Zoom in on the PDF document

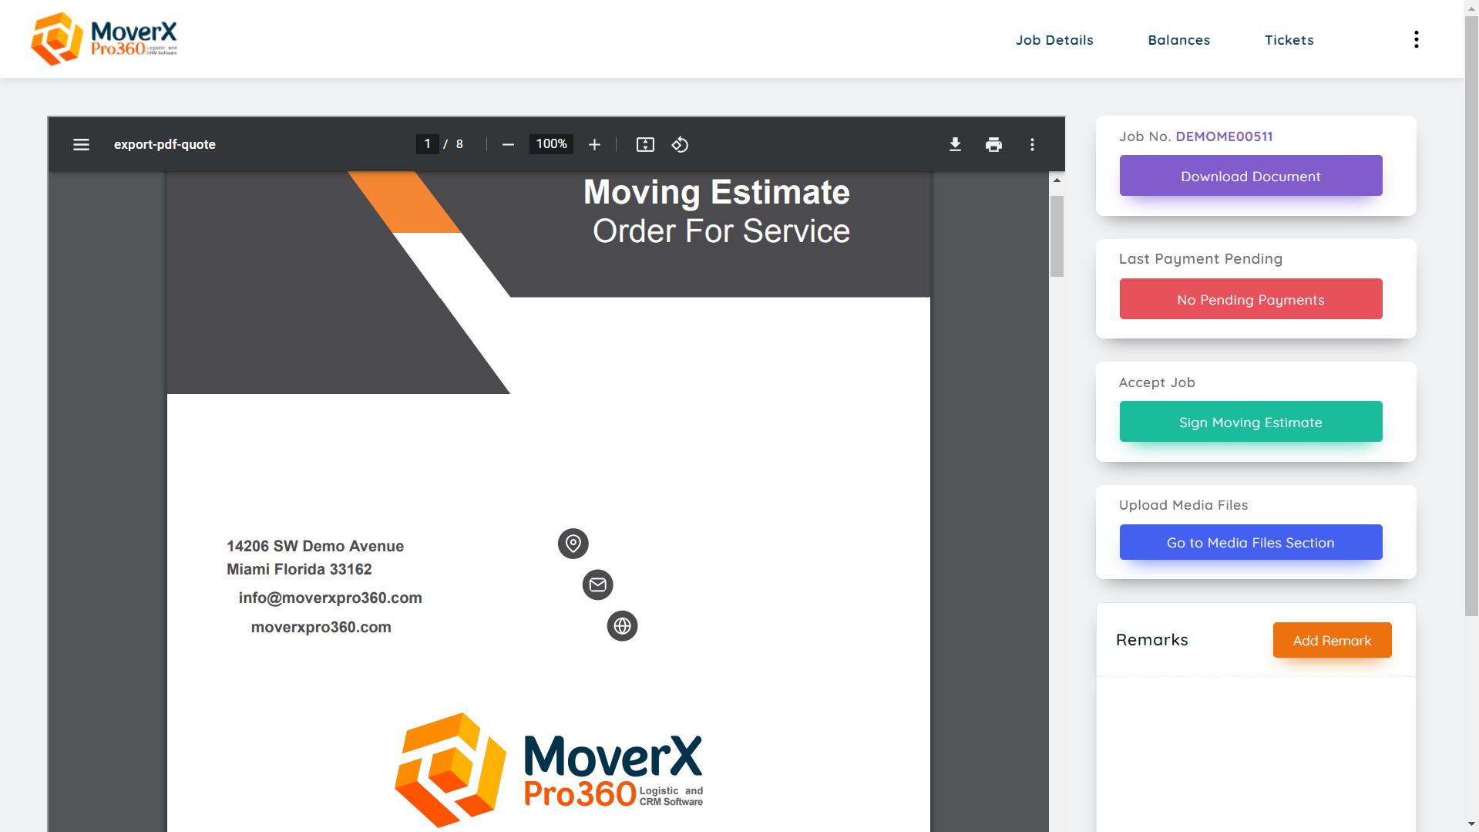coord(594,144)
